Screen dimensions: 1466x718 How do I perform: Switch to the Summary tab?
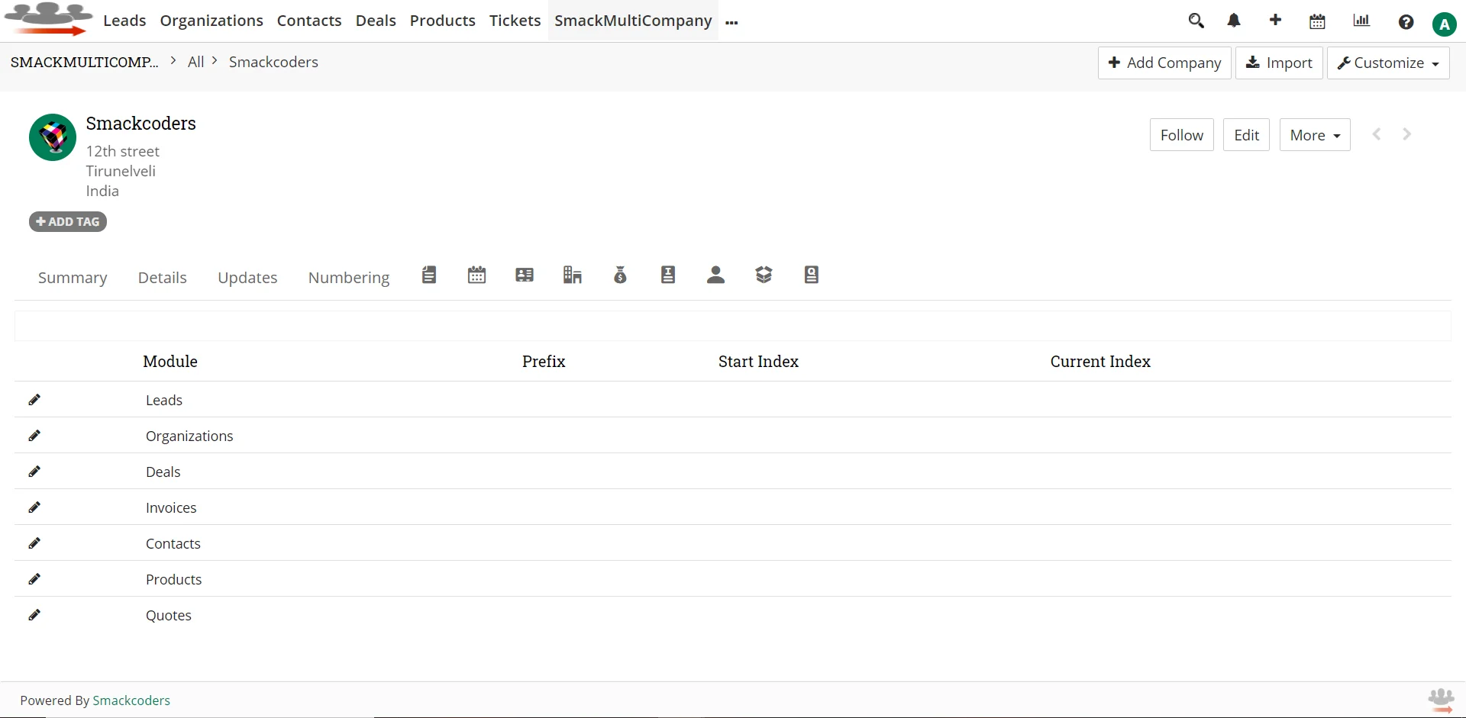pyautogui.click(x=72, y=278)
